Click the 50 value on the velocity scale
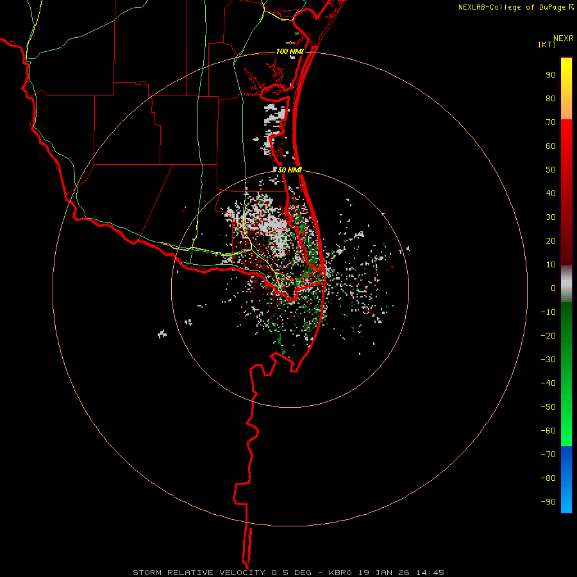 coord(551,170)
